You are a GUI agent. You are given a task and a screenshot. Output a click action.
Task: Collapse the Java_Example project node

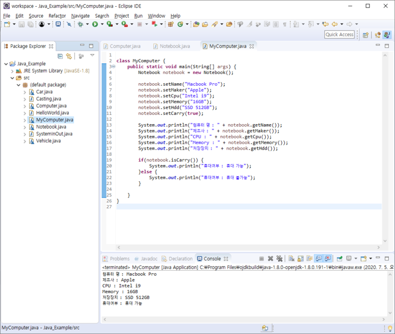click(6, 64)
